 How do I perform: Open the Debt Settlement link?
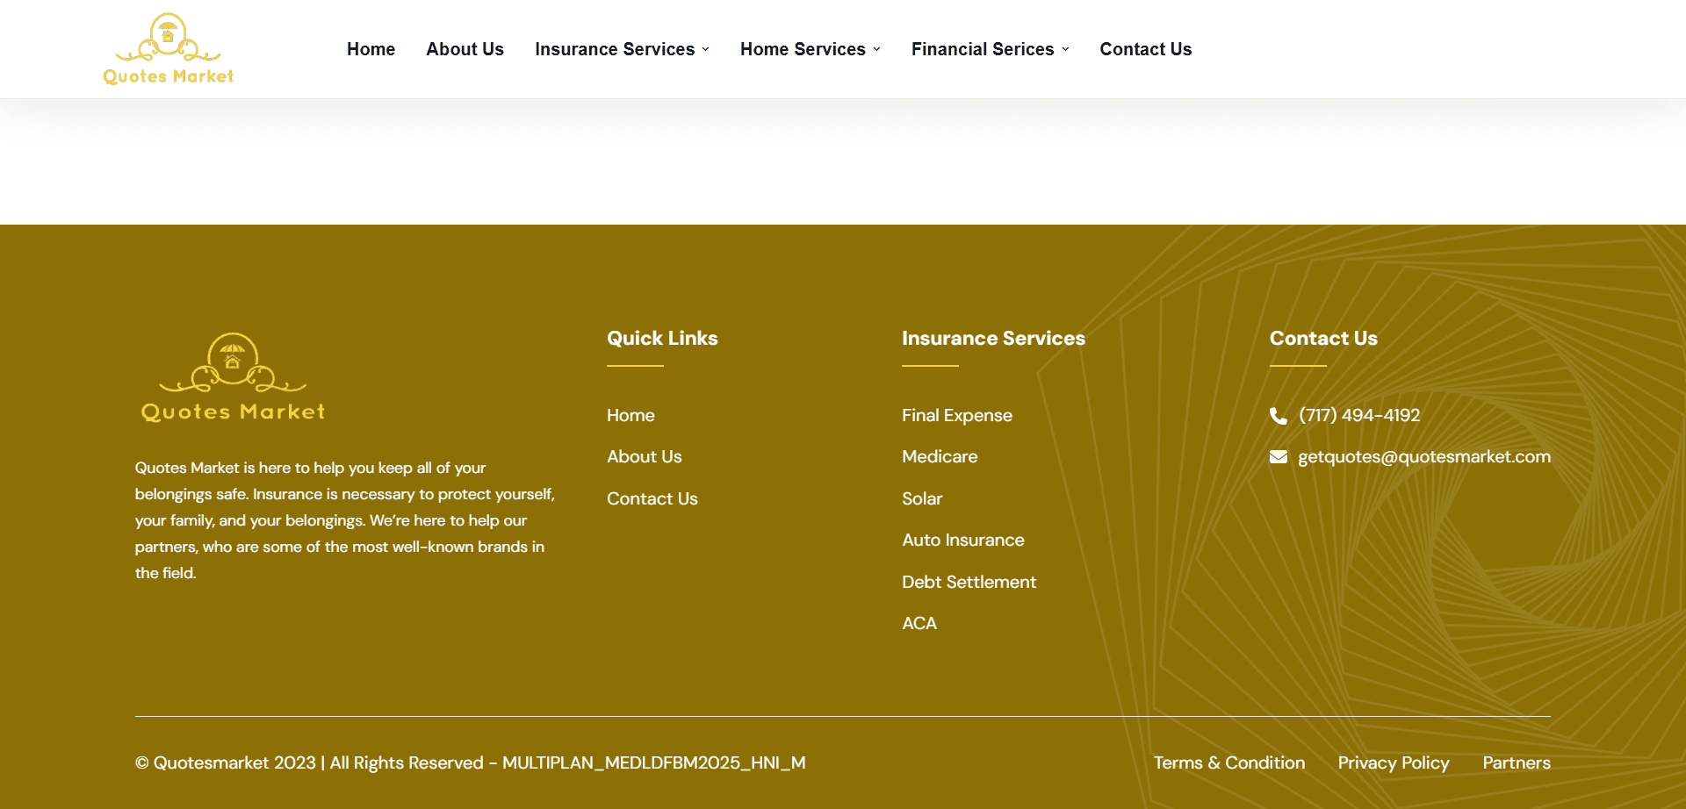969,582
